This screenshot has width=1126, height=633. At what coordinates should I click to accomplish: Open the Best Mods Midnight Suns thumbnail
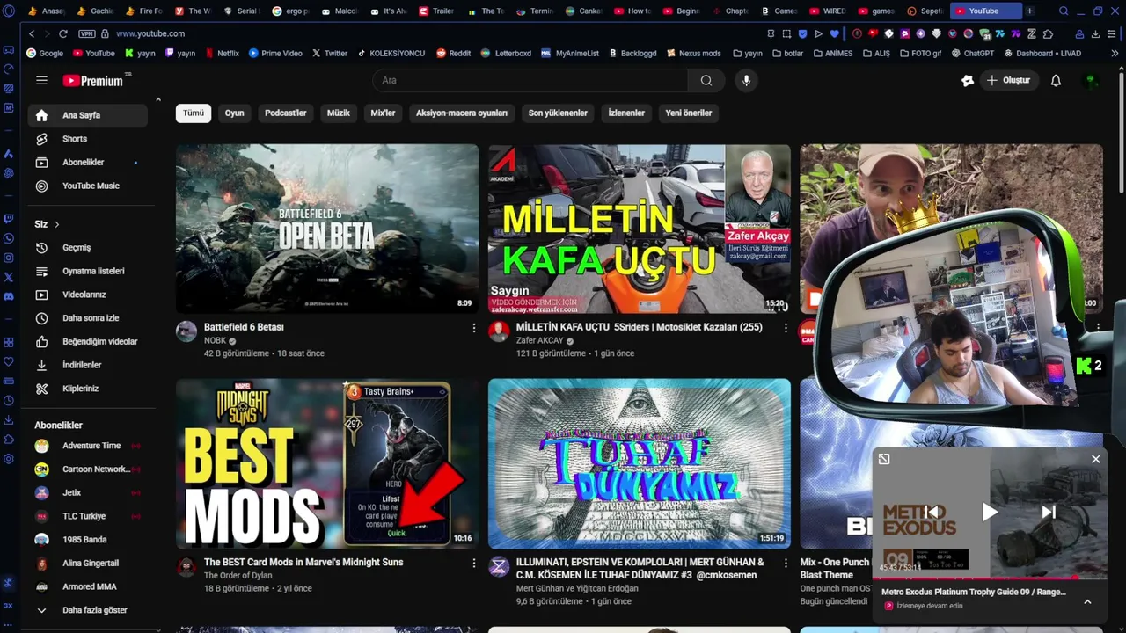pos(327,463)
